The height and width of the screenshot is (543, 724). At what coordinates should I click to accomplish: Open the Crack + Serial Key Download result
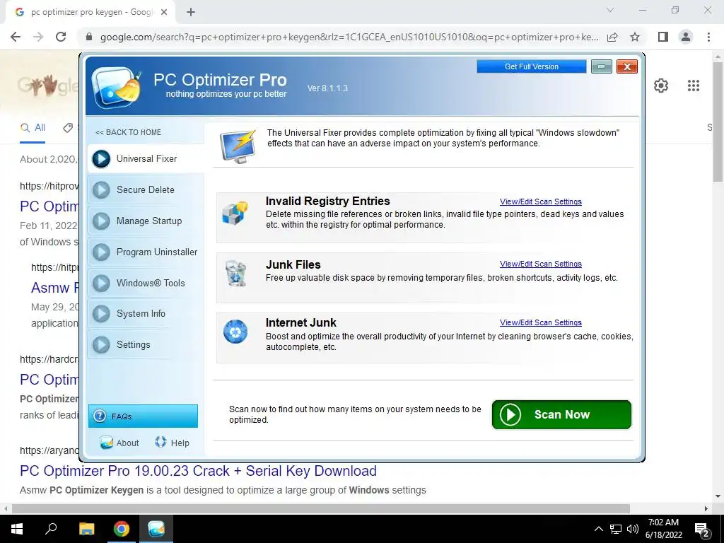(x=198, y=471)
